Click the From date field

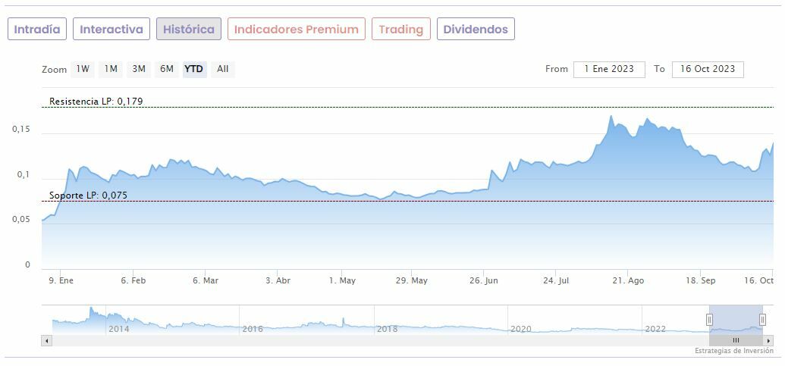609,69
